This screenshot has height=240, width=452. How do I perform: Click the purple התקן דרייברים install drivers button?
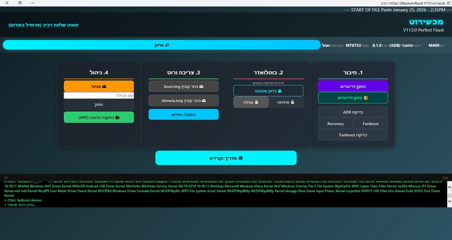(353, 86)
